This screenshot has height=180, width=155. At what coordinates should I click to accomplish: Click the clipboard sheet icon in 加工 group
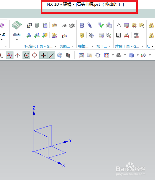click(x=109, y=25)
